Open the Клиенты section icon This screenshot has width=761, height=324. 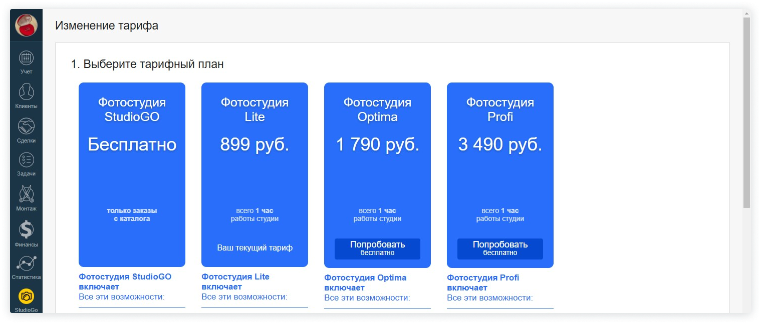point(26,92)
